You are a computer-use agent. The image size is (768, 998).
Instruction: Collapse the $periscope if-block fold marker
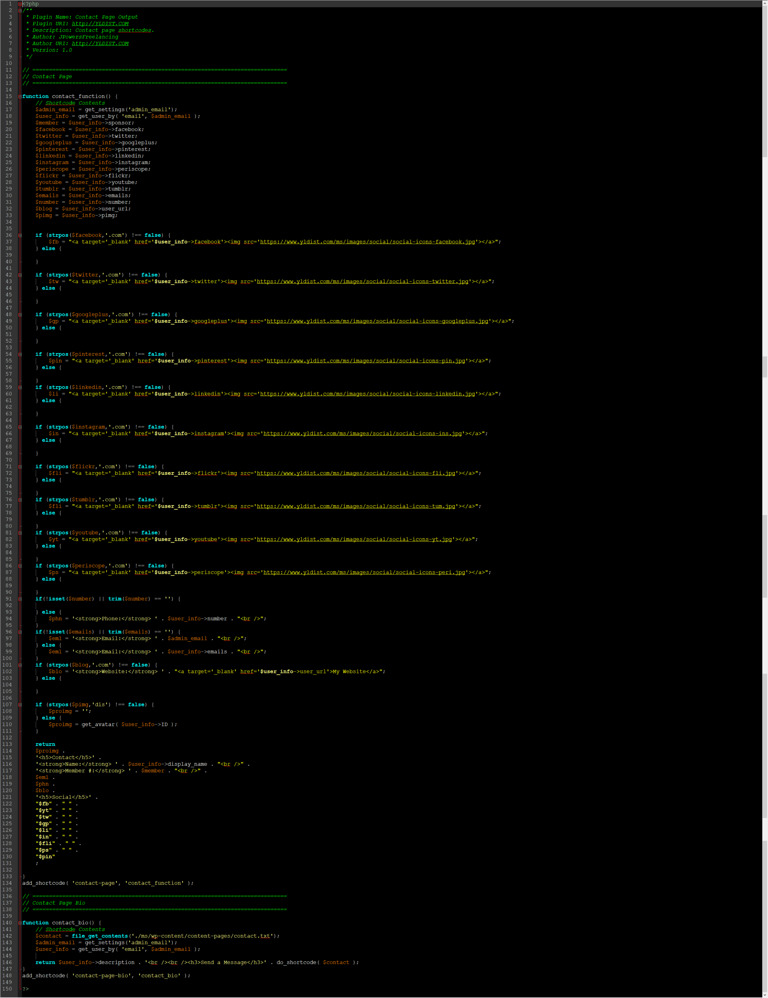(x=20, y=566)
